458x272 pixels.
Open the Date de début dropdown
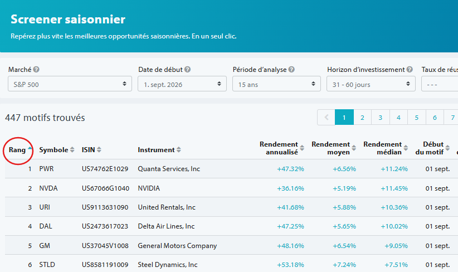point(182,84)
